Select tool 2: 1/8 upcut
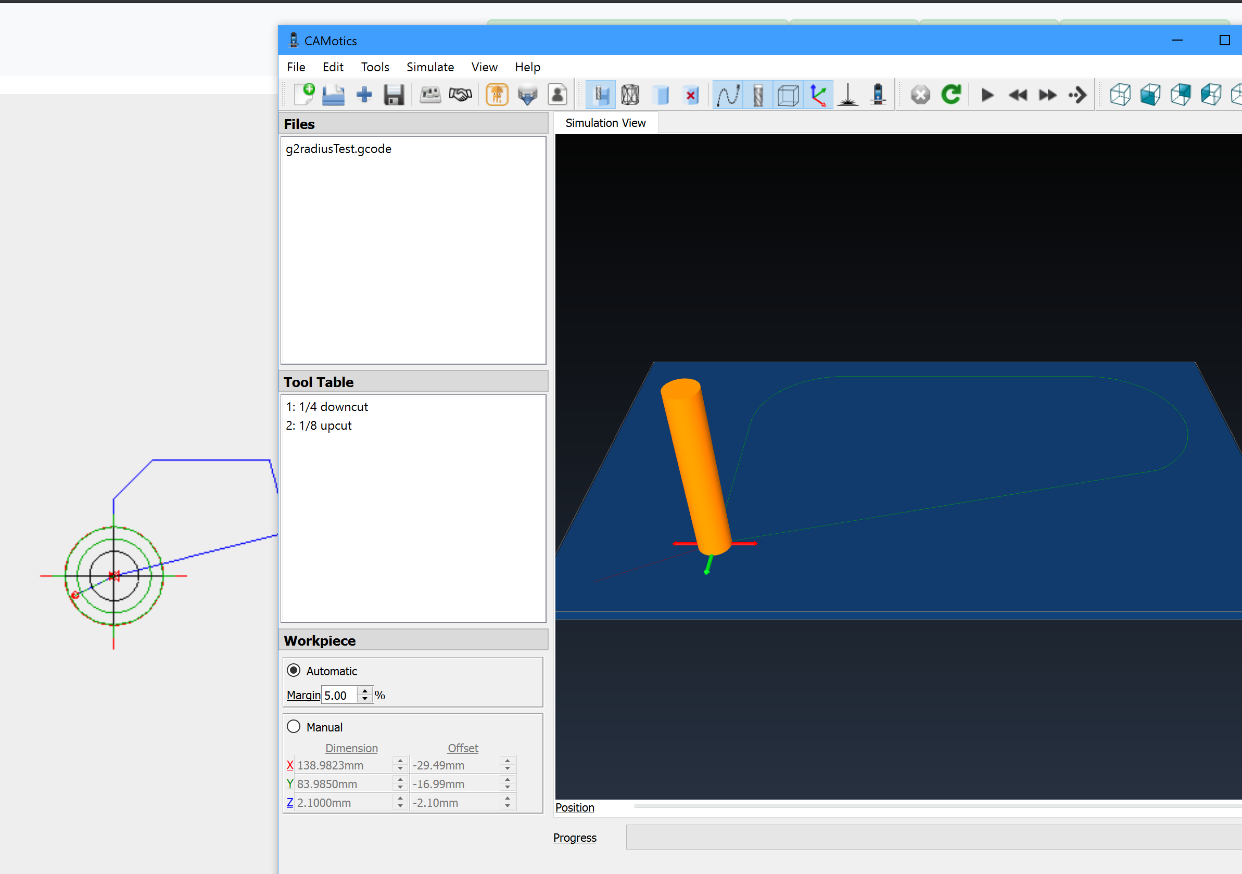 click(319, 426)
